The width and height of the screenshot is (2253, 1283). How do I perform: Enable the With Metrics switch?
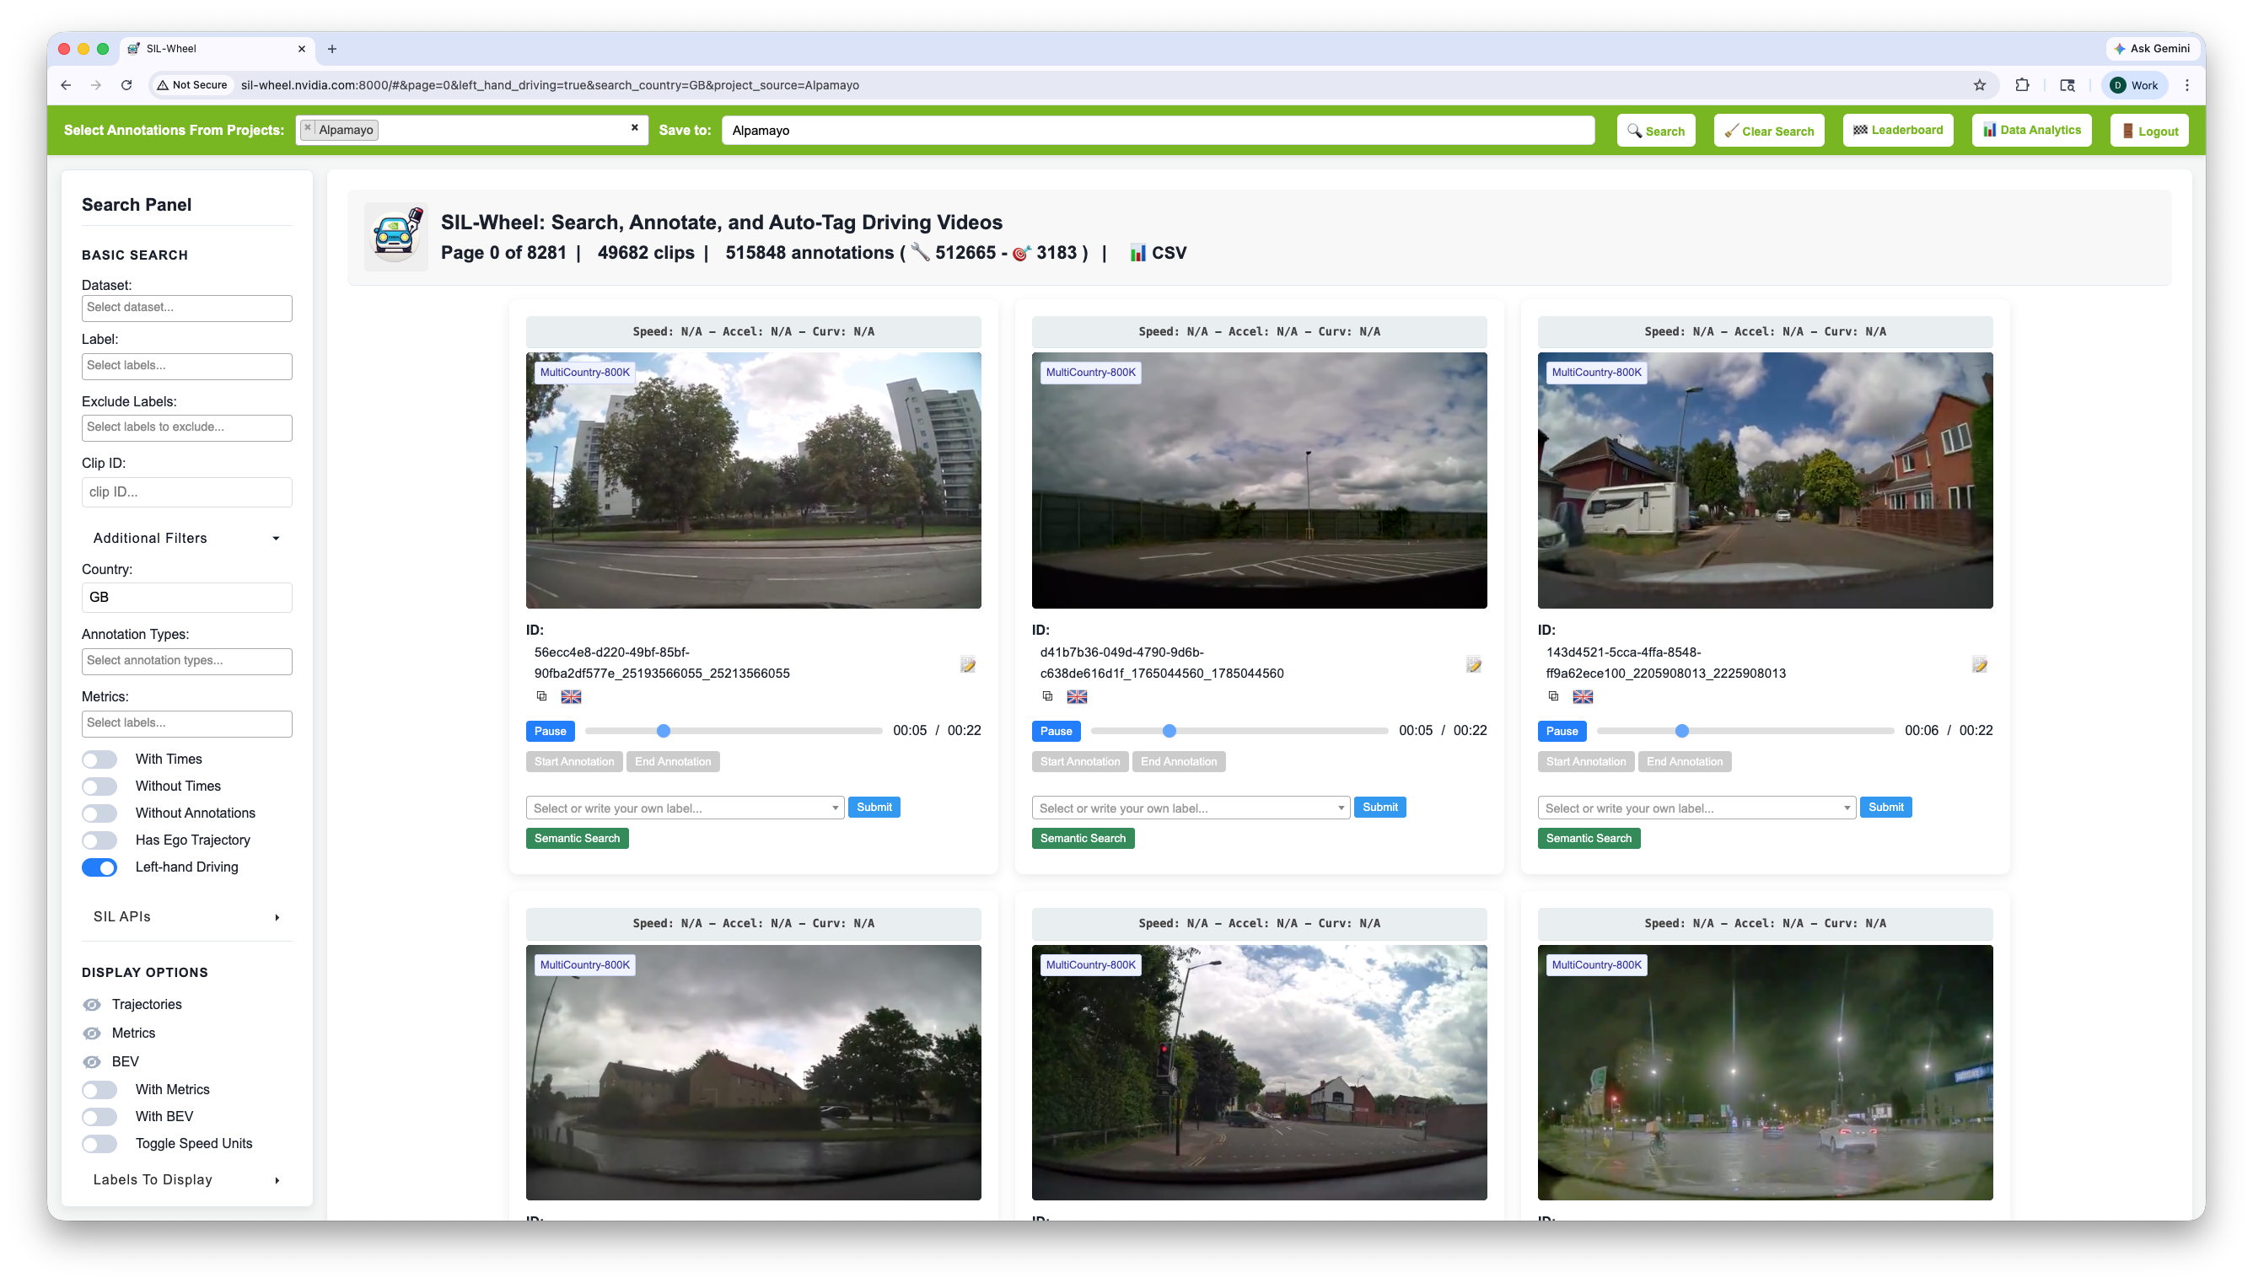coord(99,1090)
